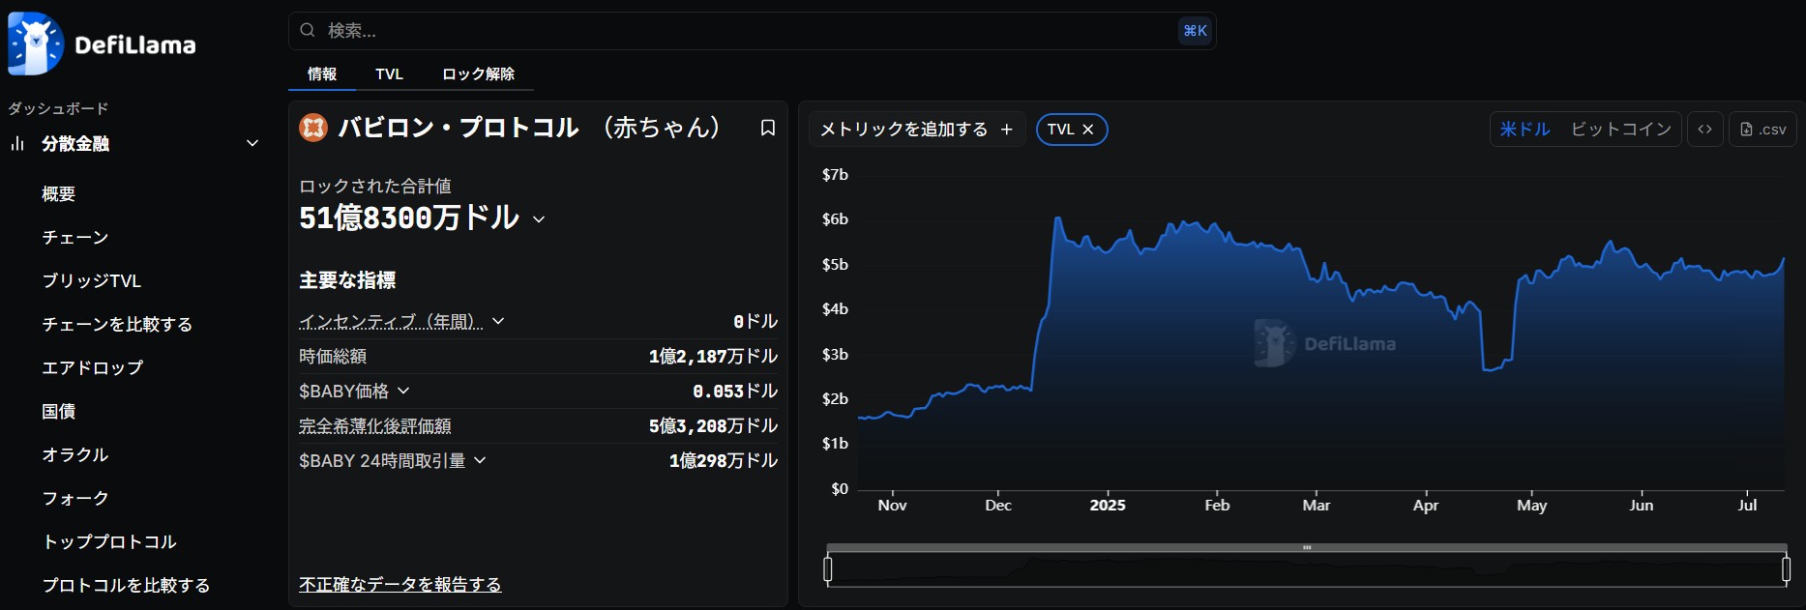Click the 51億8300万ドル total value

(409, 218)
